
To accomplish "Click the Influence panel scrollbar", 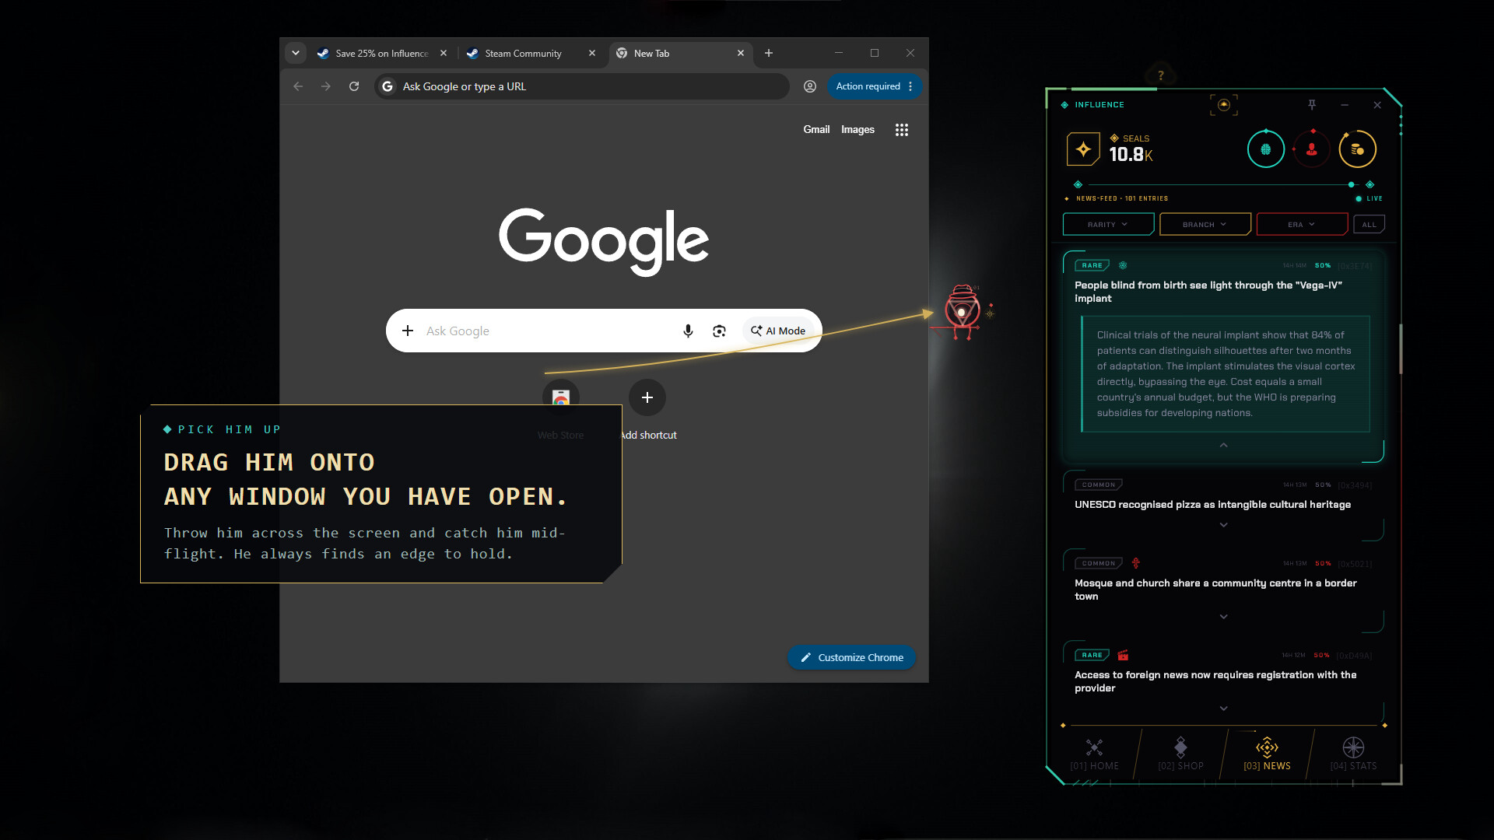I will tap(1400, 348).
